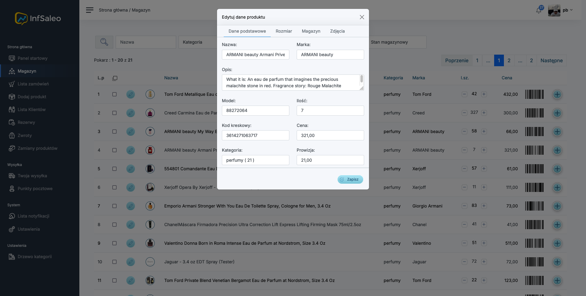Select checkbox for row 10 Jaguar
The height and width of the screenshot is (296, 586).
pyautogui.click(x=114, y=262)
